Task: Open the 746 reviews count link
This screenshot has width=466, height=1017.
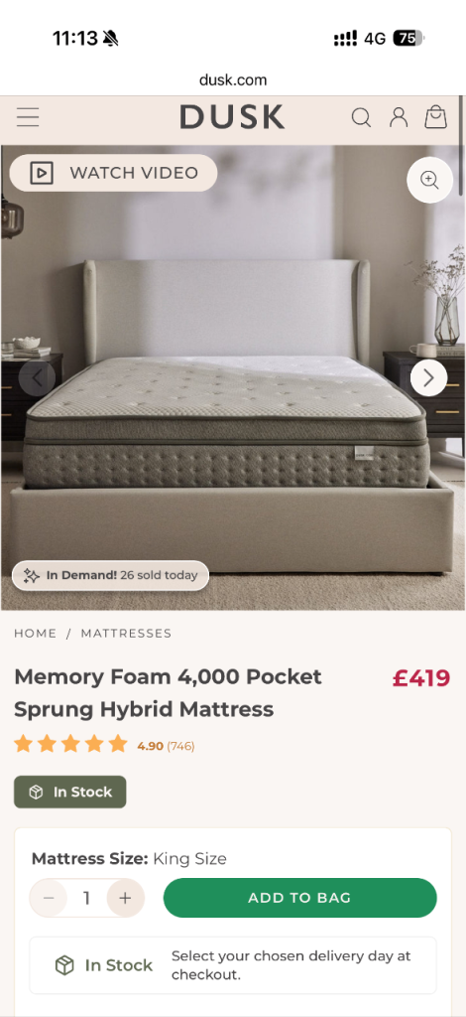Action: click(180, 746)
